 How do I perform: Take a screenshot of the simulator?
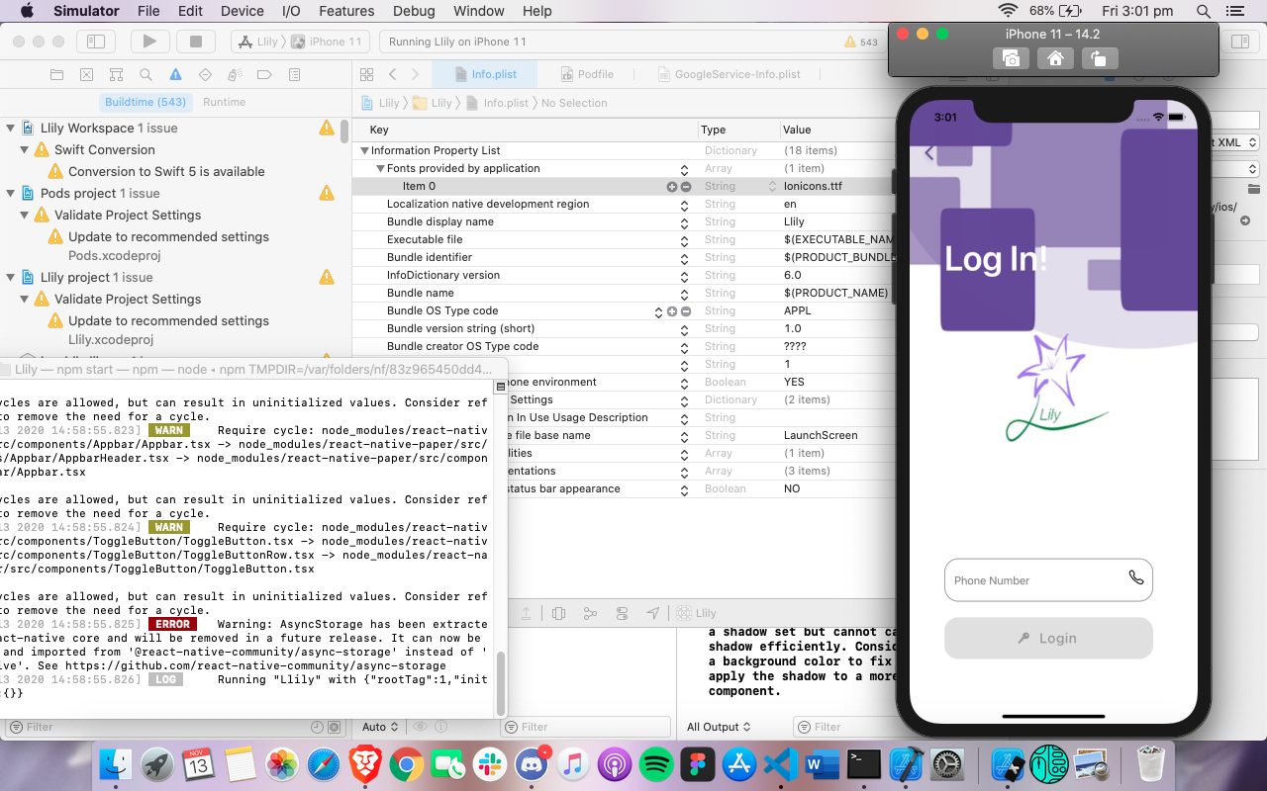pyautogui.click(x=1011, y=57)
